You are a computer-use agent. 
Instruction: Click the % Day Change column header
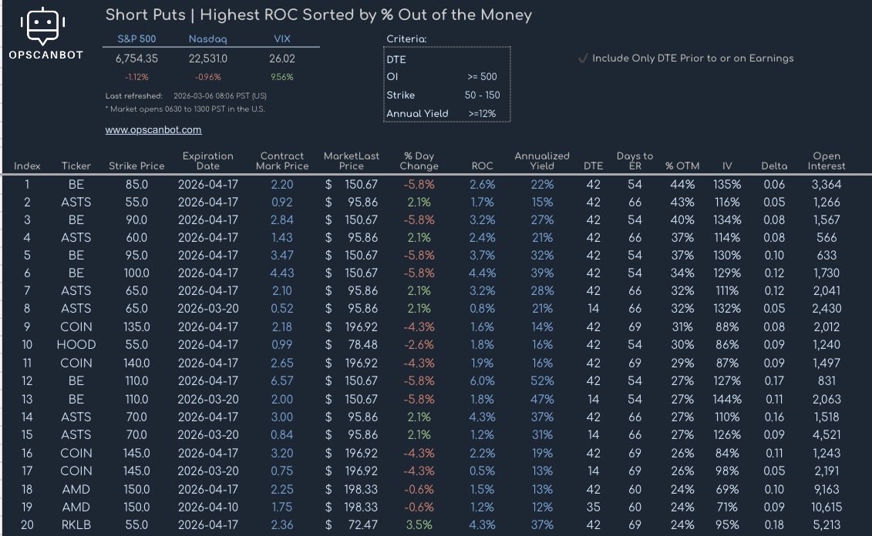tap(419, 161)
